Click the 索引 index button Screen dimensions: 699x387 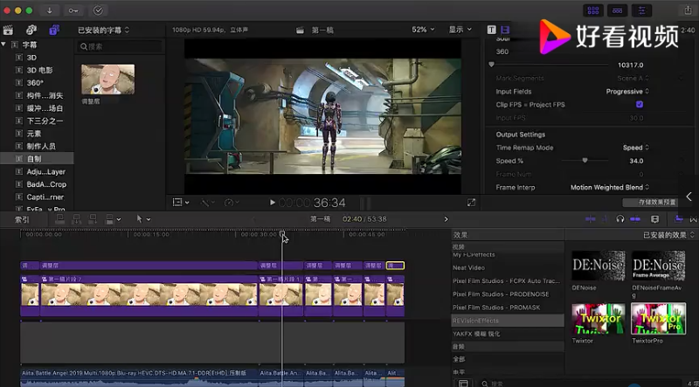pyautogui.click(x=23, y=219)
